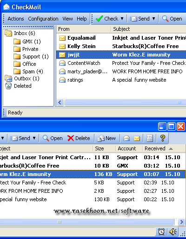Open the Help menu
The width and height of the screenshot is (186, 239).
(x=82, y=19)
